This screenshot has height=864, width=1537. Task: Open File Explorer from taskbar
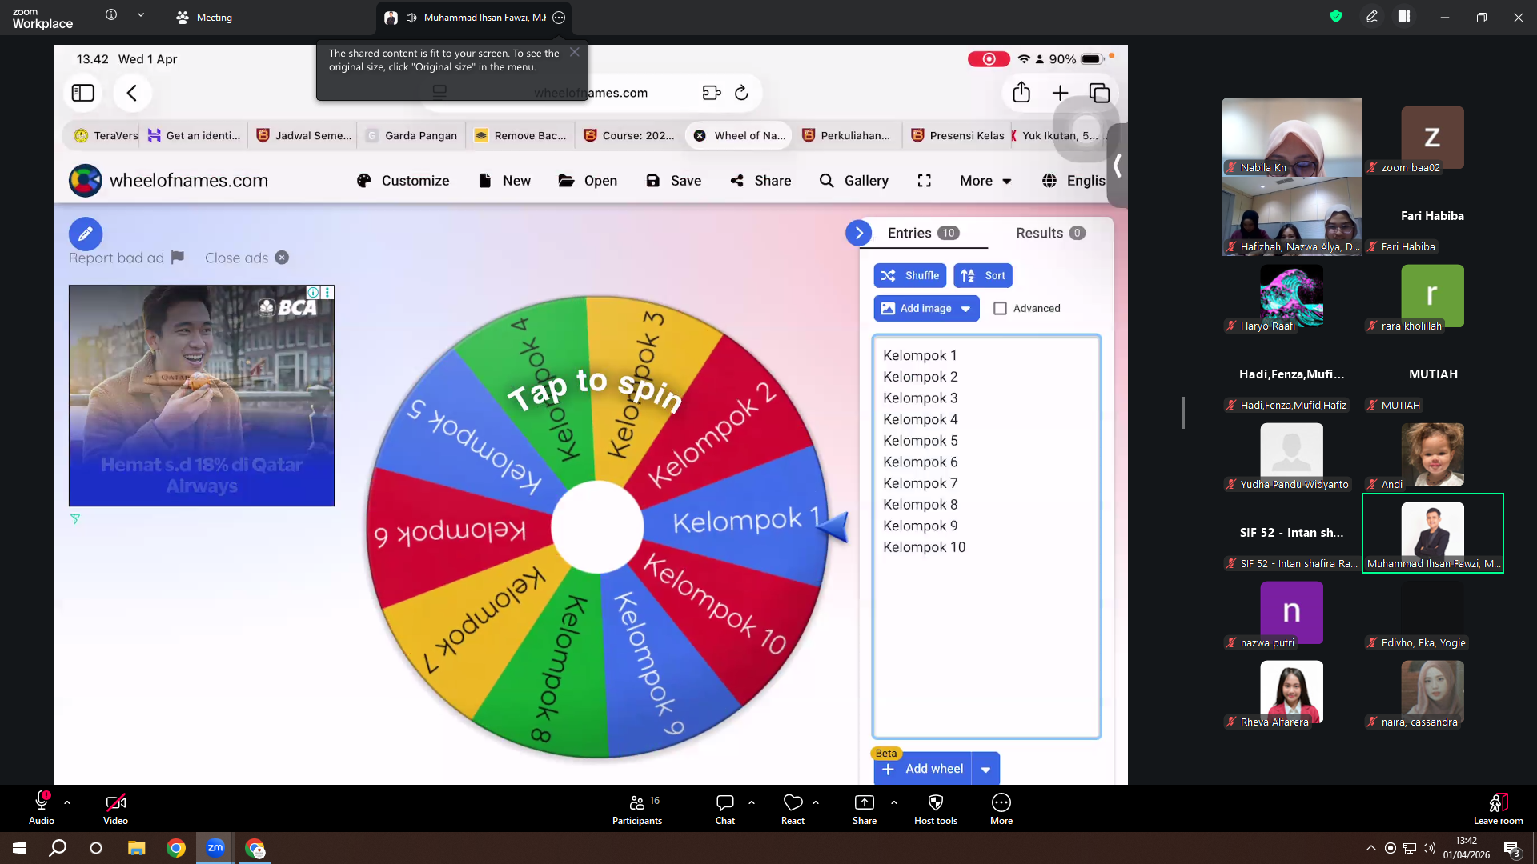click(137, 848)
